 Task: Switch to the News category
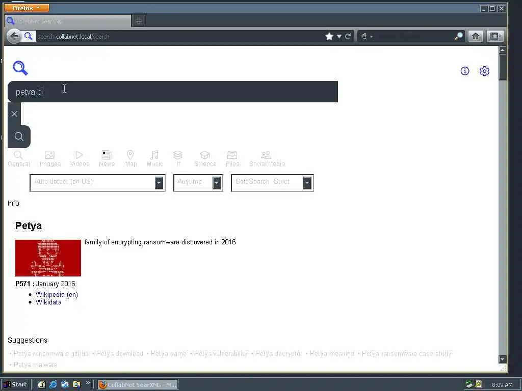tap(107, 159)
